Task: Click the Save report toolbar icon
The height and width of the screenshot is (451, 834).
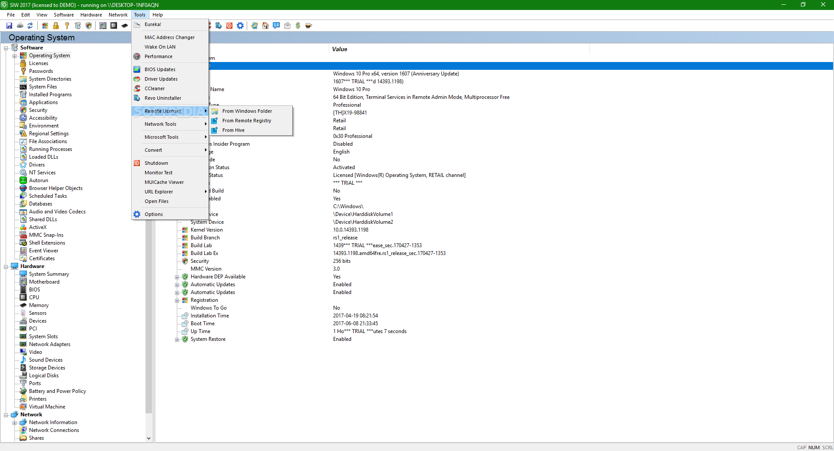Action: (x=9, y=26)
